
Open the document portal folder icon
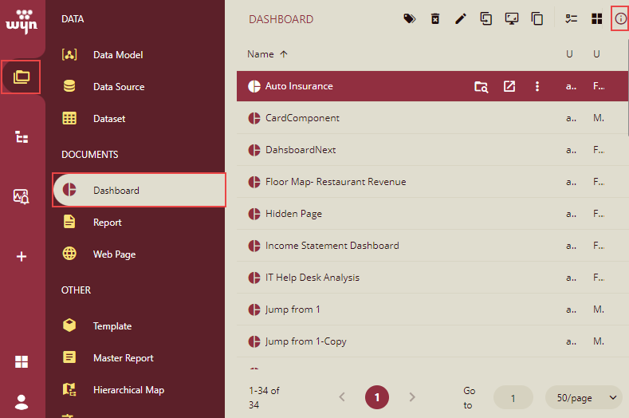pos(22,77)
